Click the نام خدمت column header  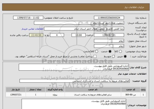pyautogui.click(x=93, y=89)
